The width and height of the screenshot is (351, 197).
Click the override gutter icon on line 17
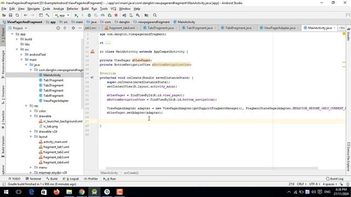[92, 78]
